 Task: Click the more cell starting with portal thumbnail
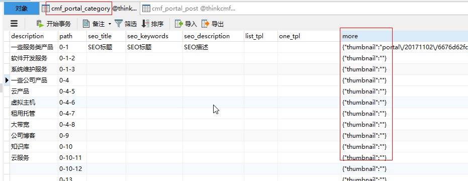405,47
